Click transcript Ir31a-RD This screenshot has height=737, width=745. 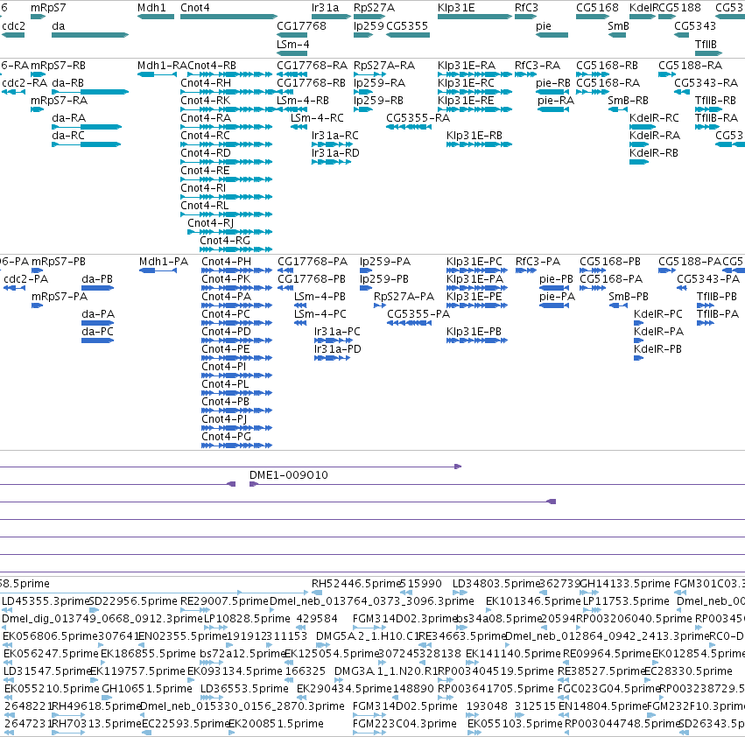pyautogui.click(x=335, y=153)
